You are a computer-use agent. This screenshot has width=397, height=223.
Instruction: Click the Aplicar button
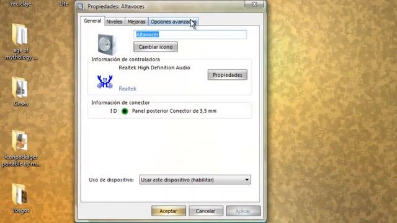(243, 211)
